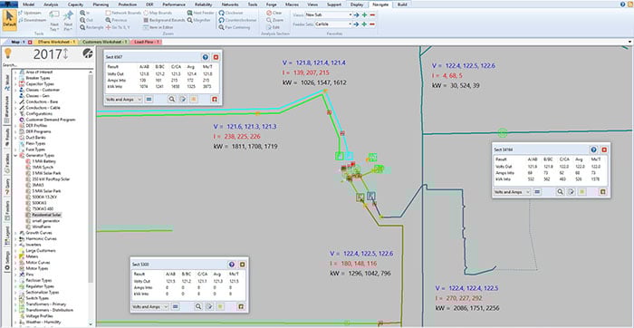
Task: Click the year up-down arrows beside 2017
Action: [65, 53]
